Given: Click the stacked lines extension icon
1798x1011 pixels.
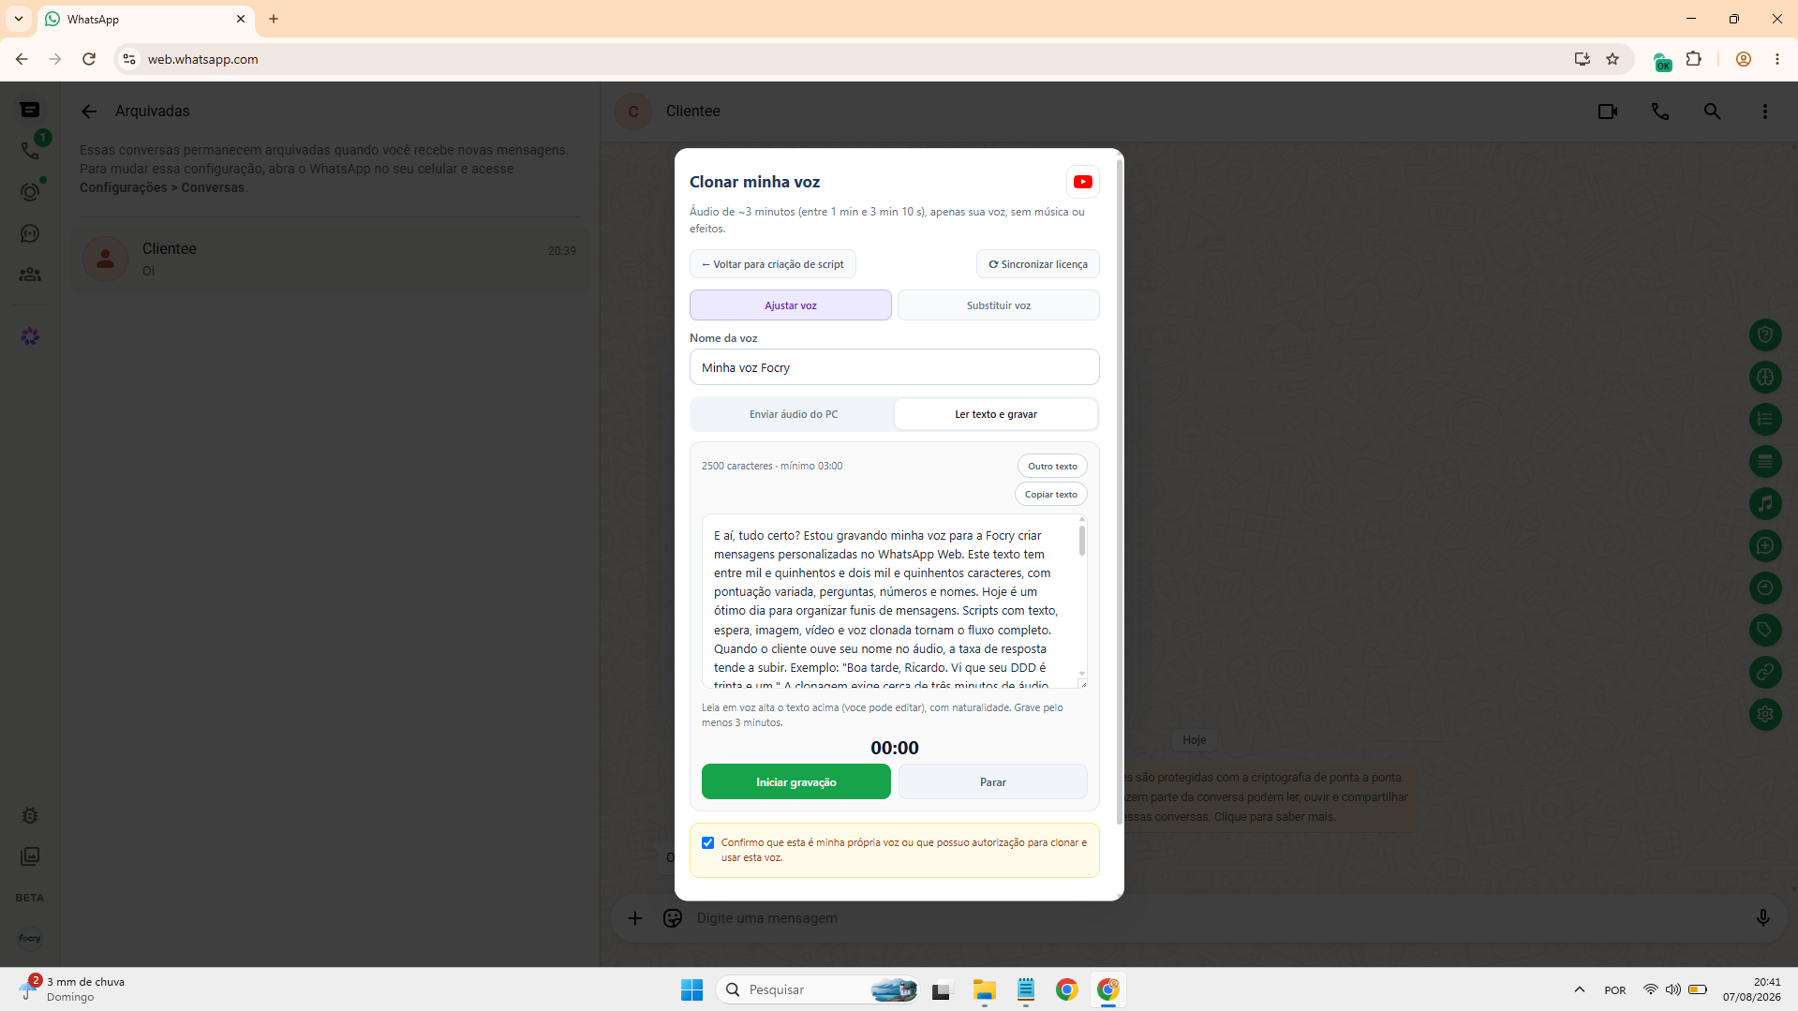Looking at the screenshot, I should pos(1765,461).
